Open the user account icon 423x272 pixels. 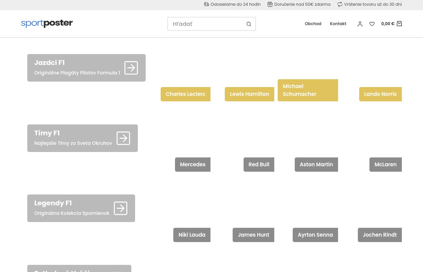click(x=360, y=24)
